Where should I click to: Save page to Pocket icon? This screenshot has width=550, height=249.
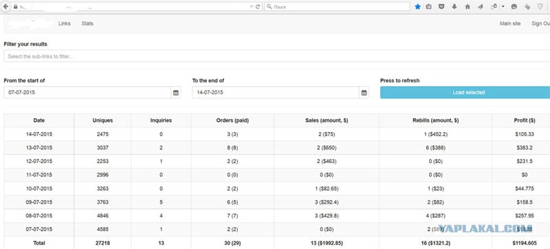441,7
